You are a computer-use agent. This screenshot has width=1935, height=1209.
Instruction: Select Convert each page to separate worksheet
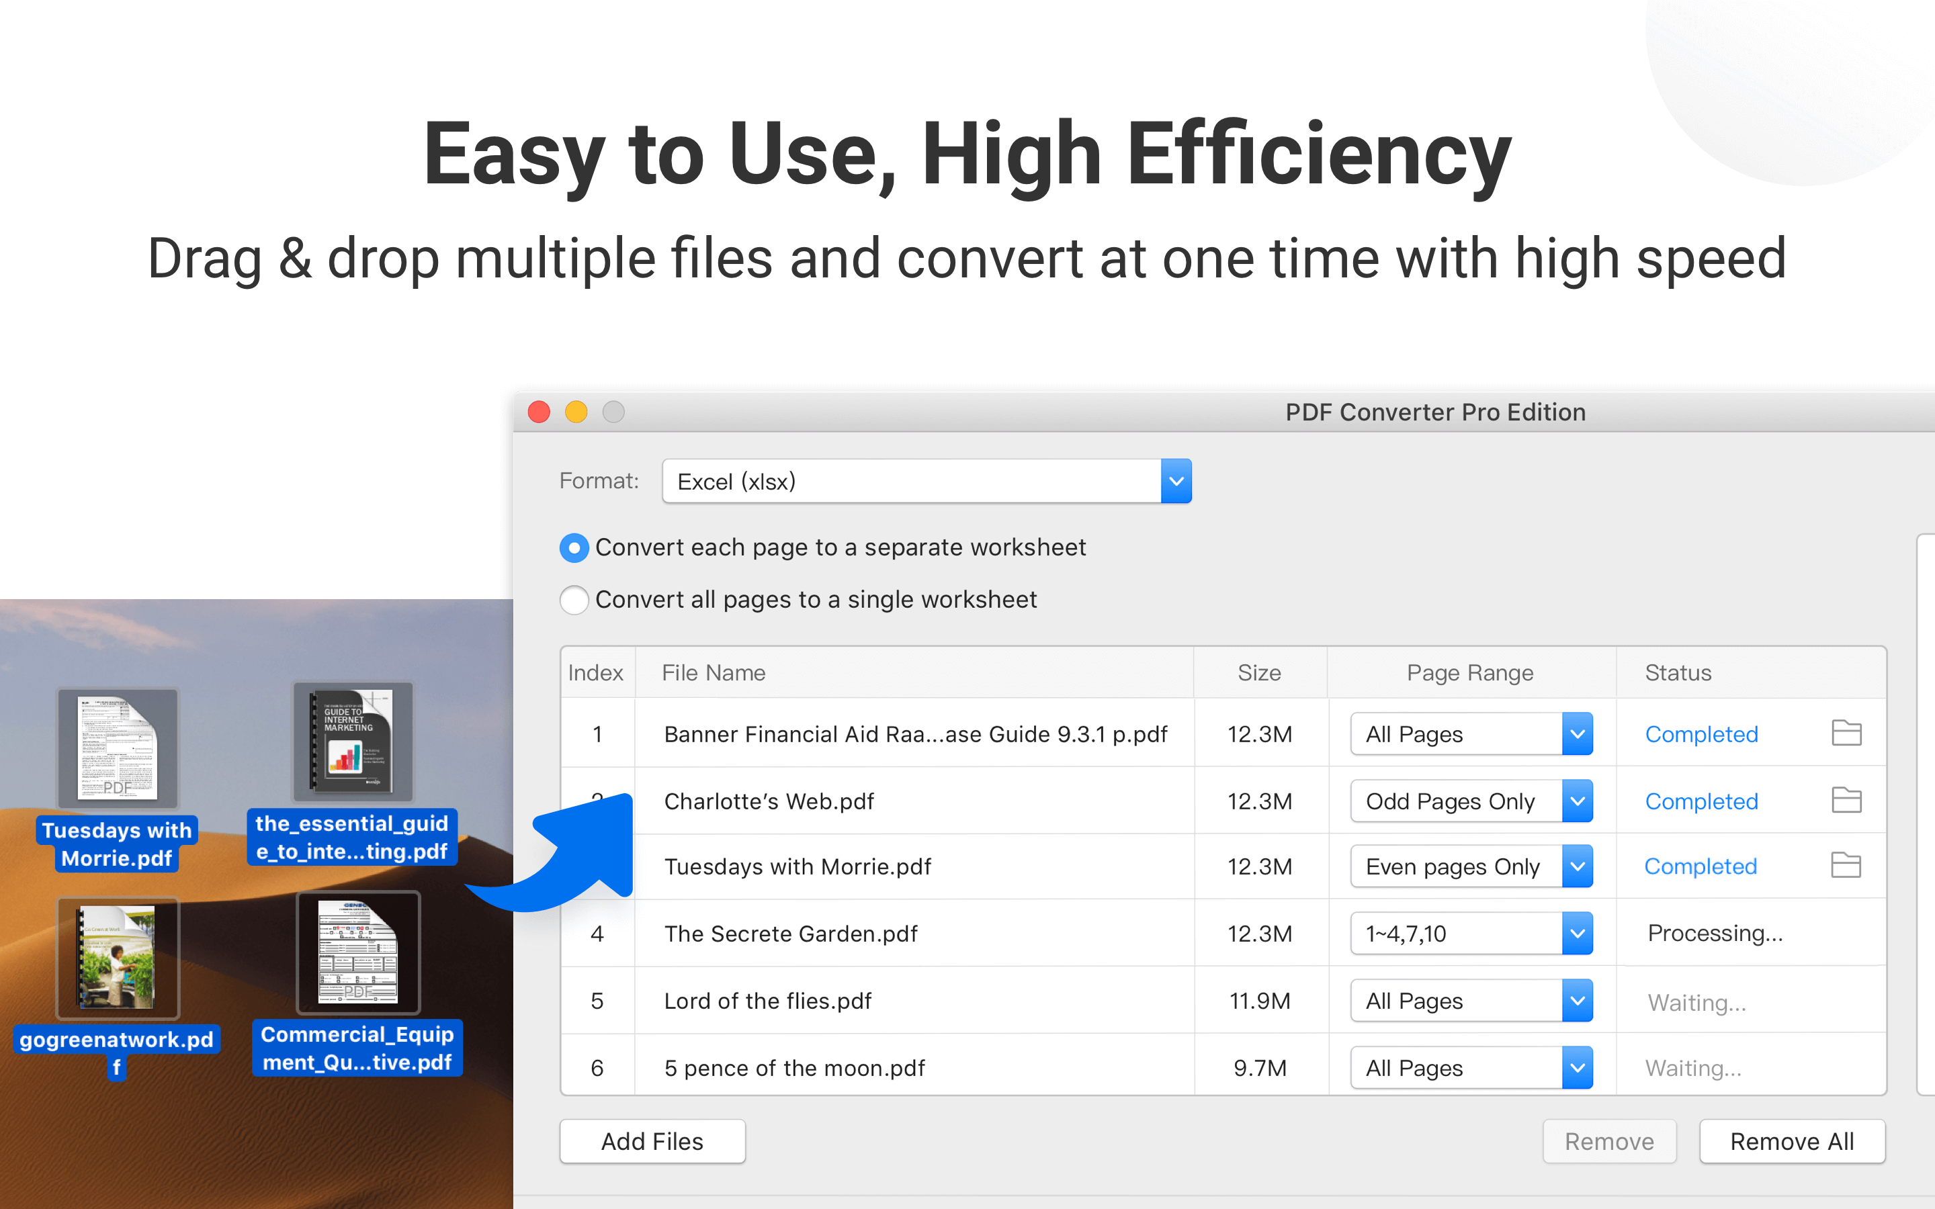(574, 547)
